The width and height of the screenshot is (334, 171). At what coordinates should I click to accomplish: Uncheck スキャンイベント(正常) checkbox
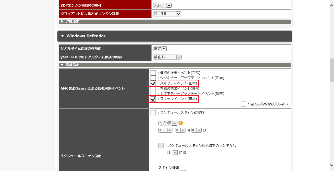point(153,83)
